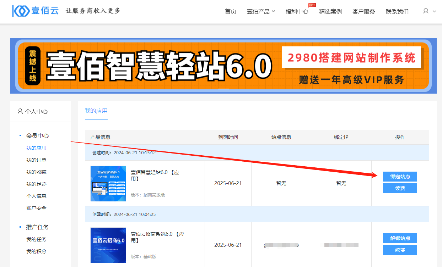Click the 绑定站点 button
Viewport: 442px width, 267px height.
[400, 177]
